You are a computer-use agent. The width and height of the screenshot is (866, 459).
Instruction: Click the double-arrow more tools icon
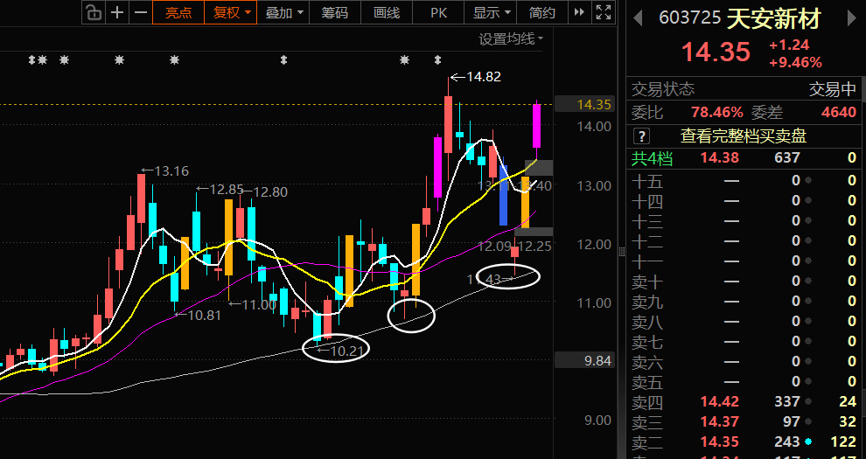579,12
